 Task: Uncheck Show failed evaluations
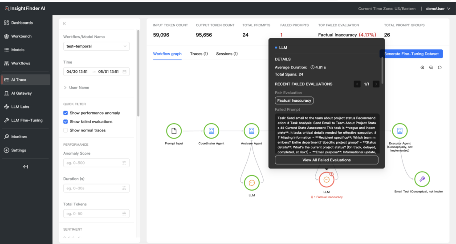pyautogui.click(x=65, y=122)
